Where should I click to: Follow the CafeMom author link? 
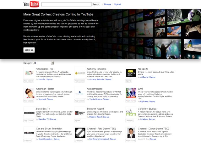click(144, 119)
